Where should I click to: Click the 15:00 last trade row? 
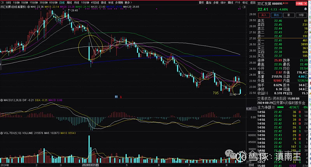click(283, 166)
